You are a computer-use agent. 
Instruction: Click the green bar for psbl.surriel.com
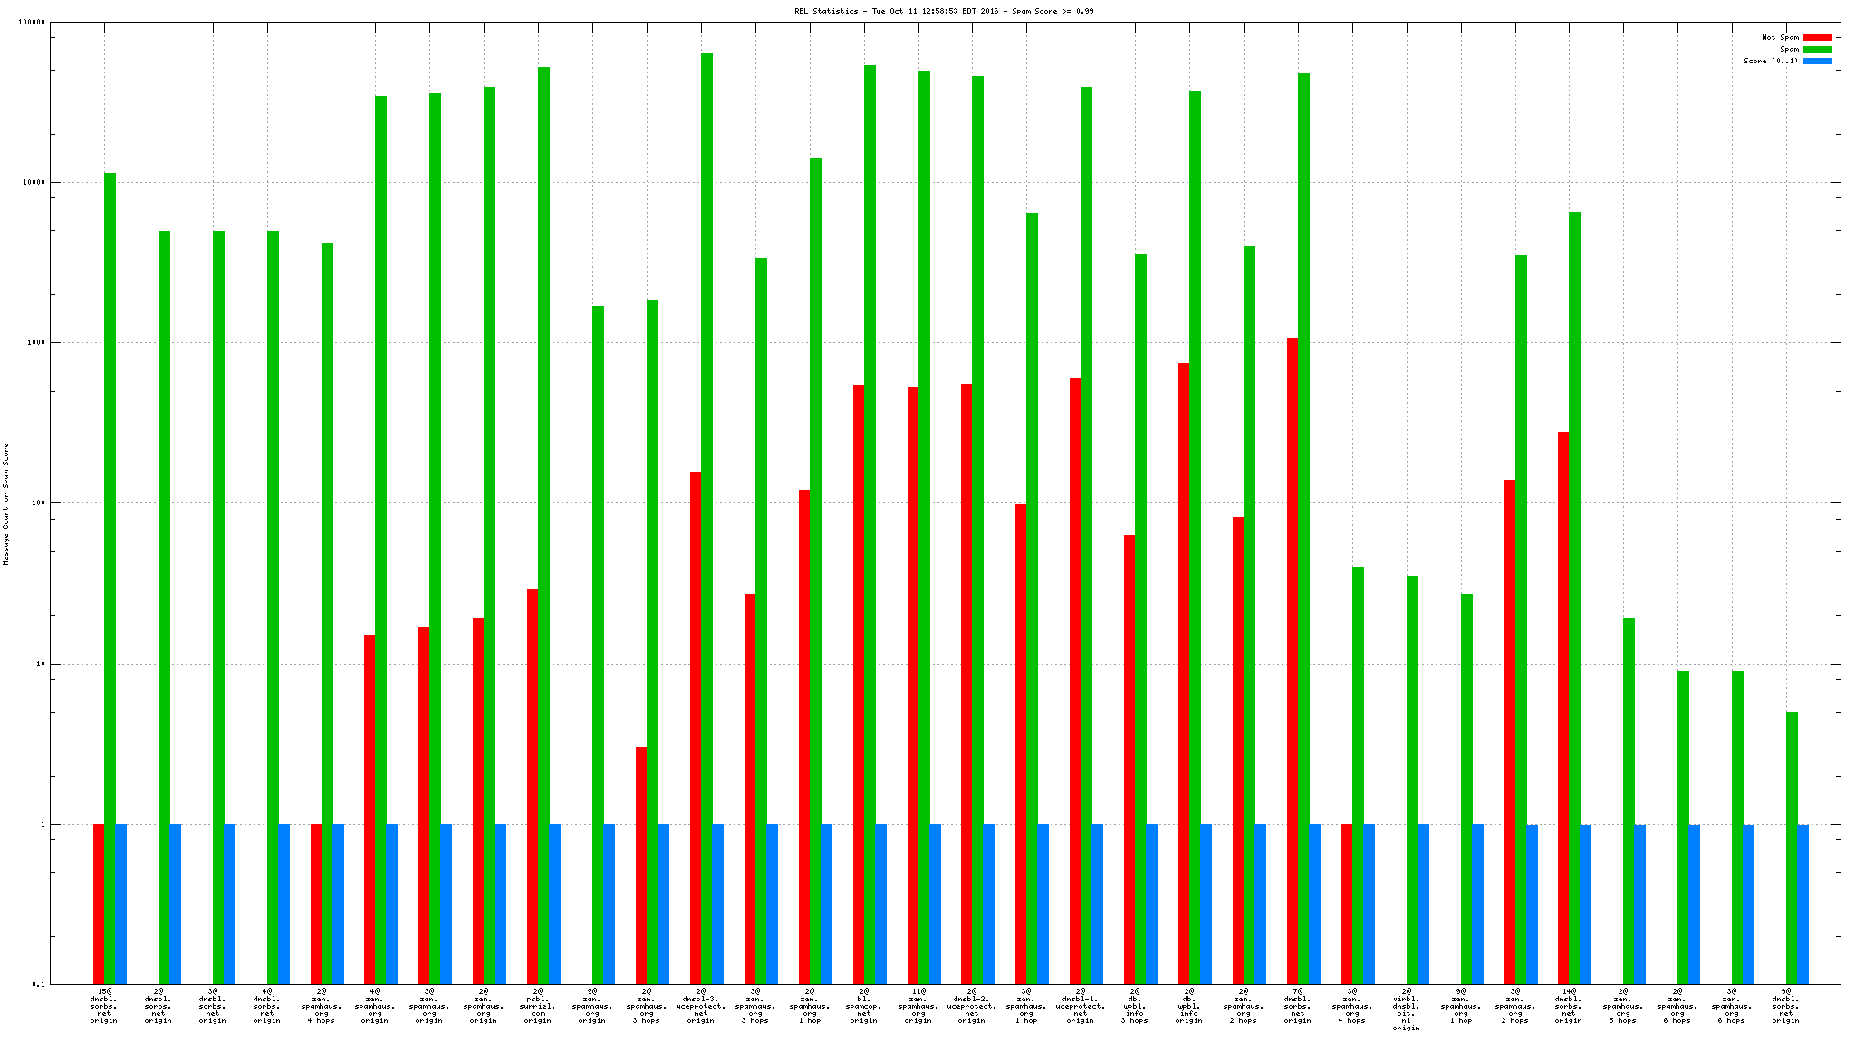[543, 525]
